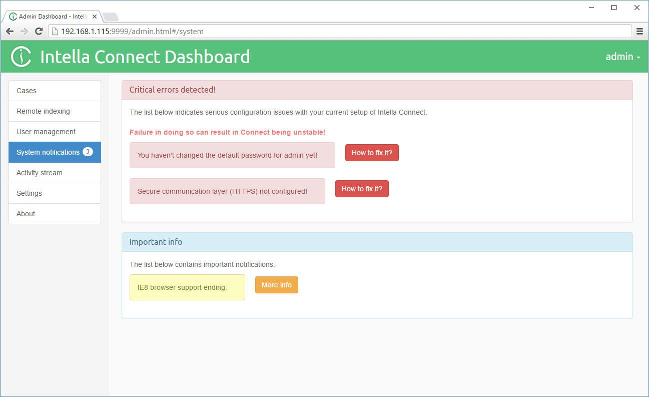Close the Admin Dashboard browser tab

95,17
